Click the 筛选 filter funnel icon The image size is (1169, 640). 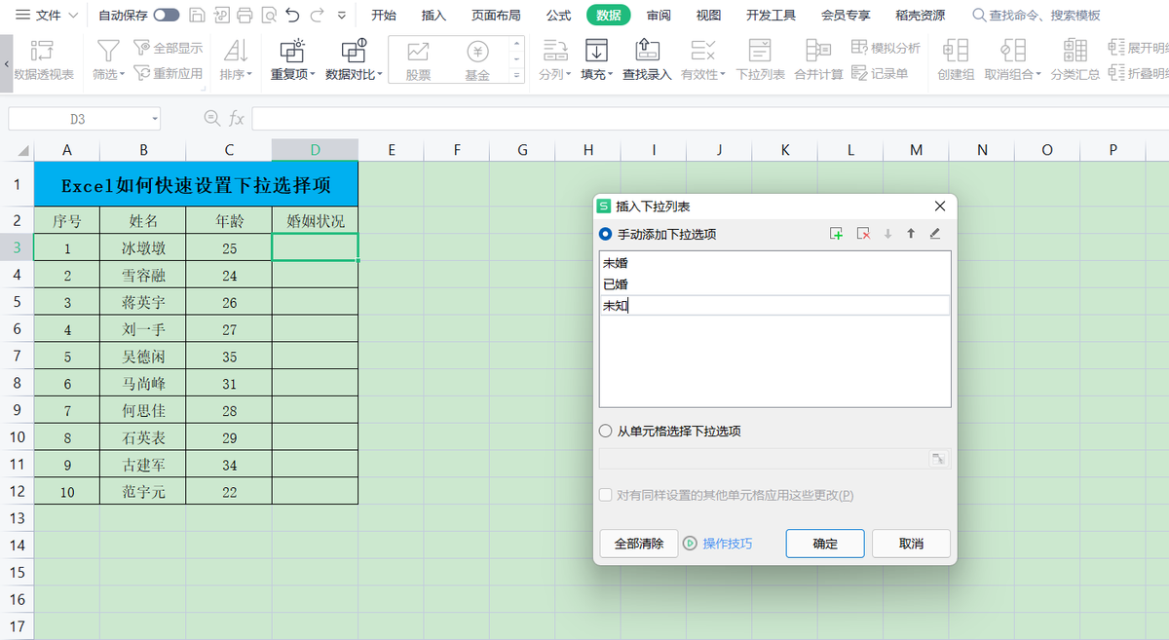pos(108,51)
